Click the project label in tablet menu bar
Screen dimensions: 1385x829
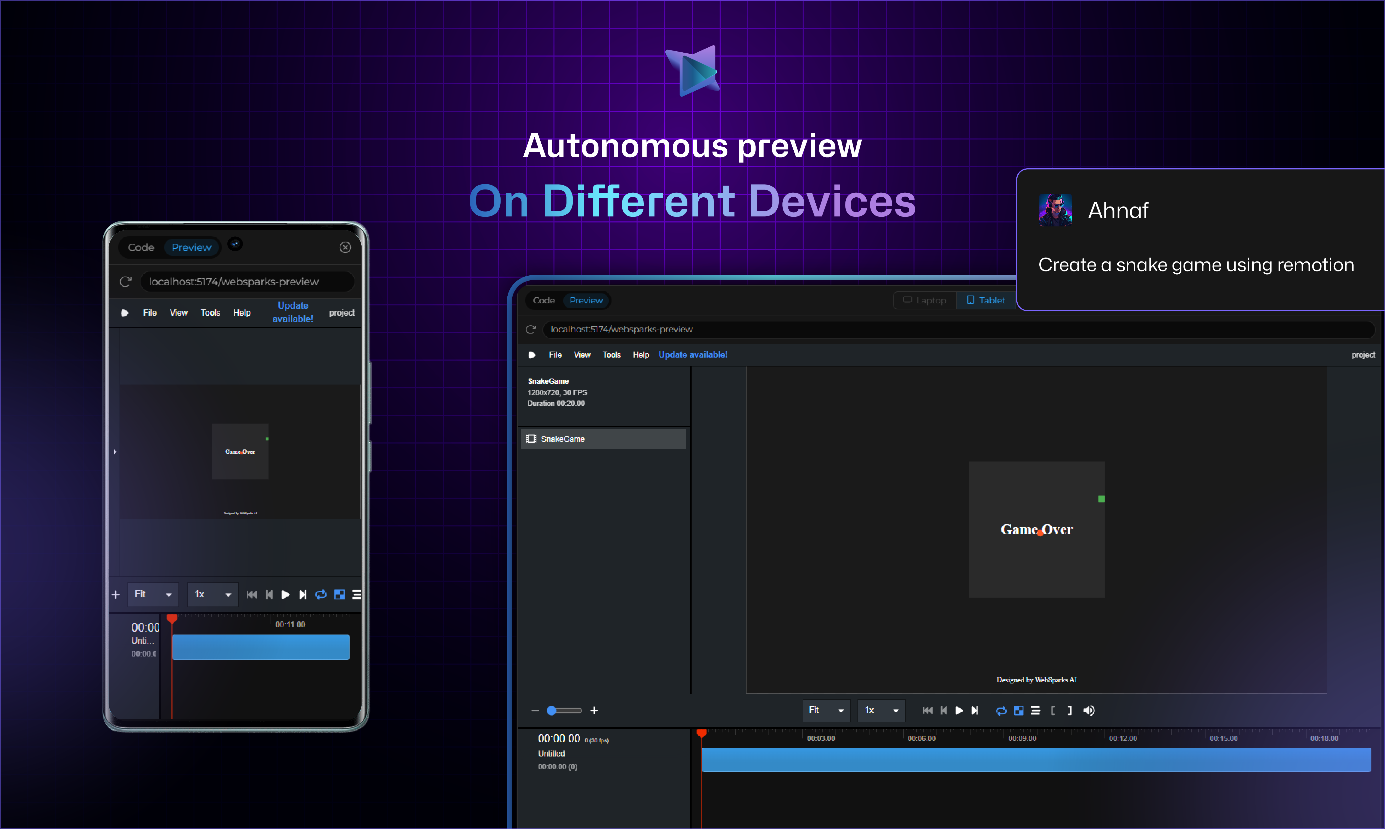point(1363,355)
